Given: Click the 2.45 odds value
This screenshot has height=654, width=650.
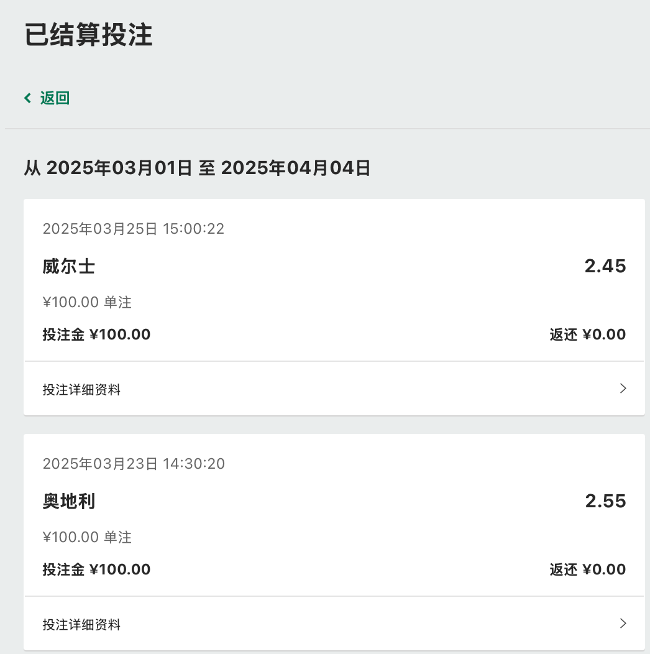Looking at the screenshot, I should [x=605, y=267].
